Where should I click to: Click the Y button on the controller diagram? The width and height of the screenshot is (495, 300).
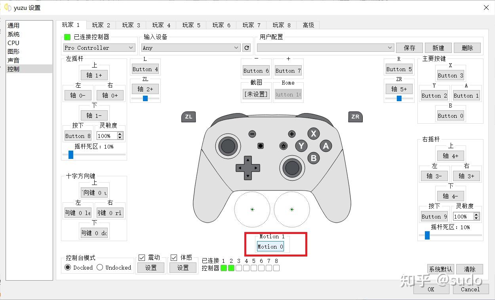coord(301,146)
